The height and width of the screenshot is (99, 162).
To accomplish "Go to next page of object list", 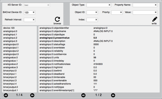I will coord(32,95).
